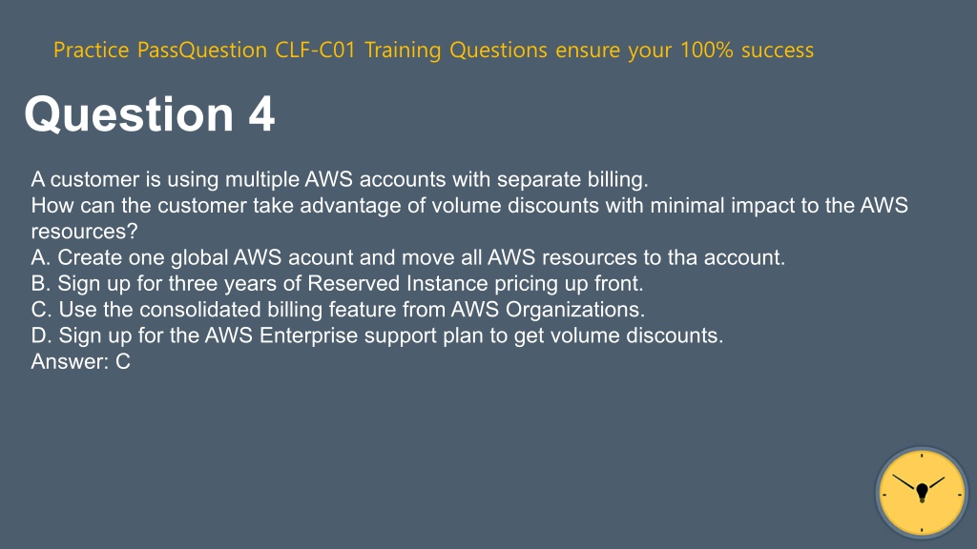Select option B about Reserved Instance pricing
This screenshot has height=549, width=977.
pos(337,283)
